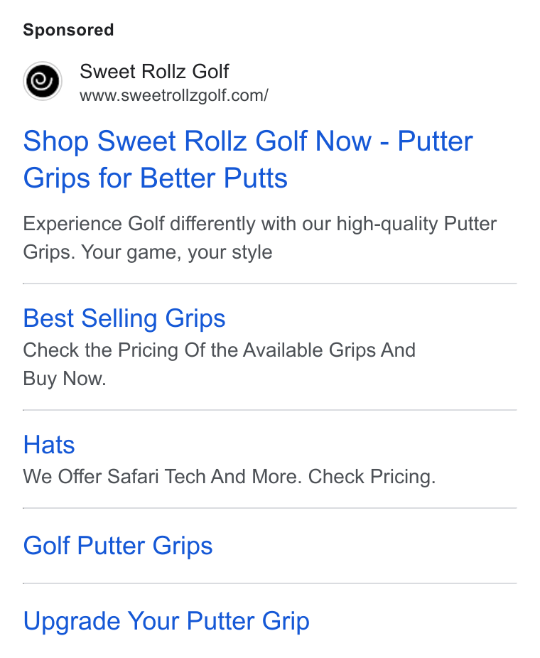Screen dimensions: 540x658
Task: Click the divider line above the Hats link
Action: point(270,410)
